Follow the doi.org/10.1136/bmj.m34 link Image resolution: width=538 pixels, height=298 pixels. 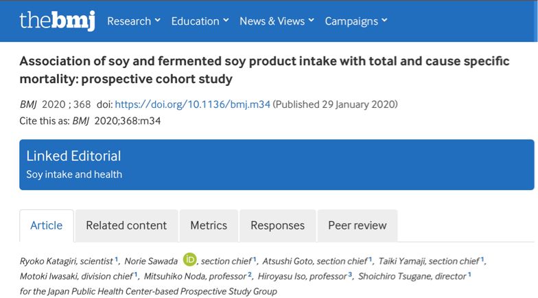(x=192, y=104)
